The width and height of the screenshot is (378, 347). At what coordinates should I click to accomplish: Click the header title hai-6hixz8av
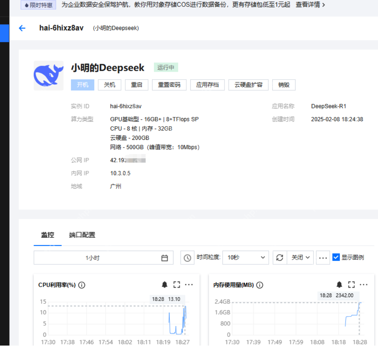tap(61, 28)
